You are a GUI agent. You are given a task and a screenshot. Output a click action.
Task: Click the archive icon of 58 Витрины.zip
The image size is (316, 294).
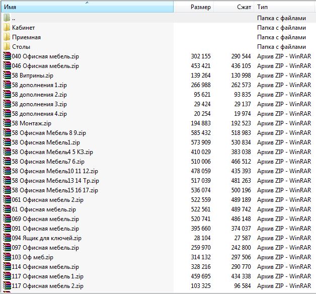(x=7, y=76)
